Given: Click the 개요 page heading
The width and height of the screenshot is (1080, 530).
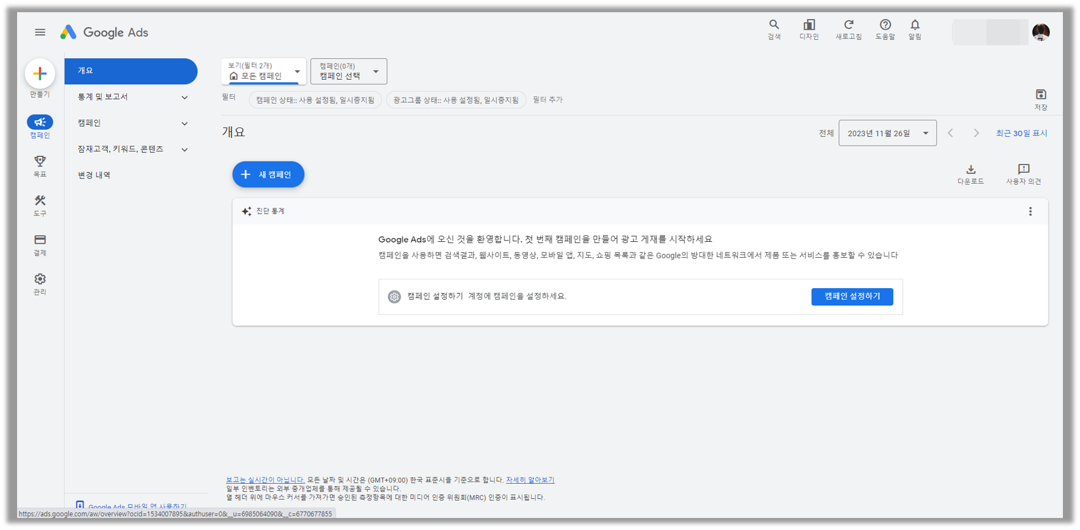Looking at the screenshot, I should tap(233, 132).
